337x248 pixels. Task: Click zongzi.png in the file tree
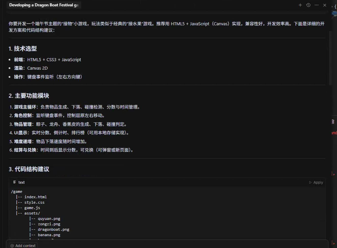click(49, 224)
